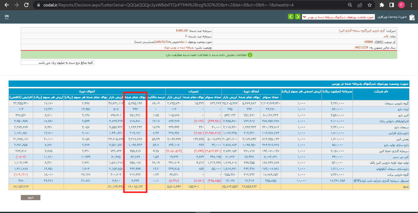Switch language with the EN link

(7, 17)
